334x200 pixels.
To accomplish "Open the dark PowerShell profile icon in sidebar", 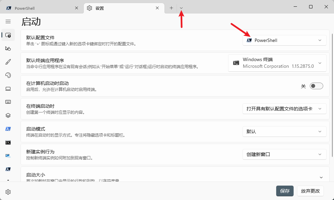I will coord(8,169).
